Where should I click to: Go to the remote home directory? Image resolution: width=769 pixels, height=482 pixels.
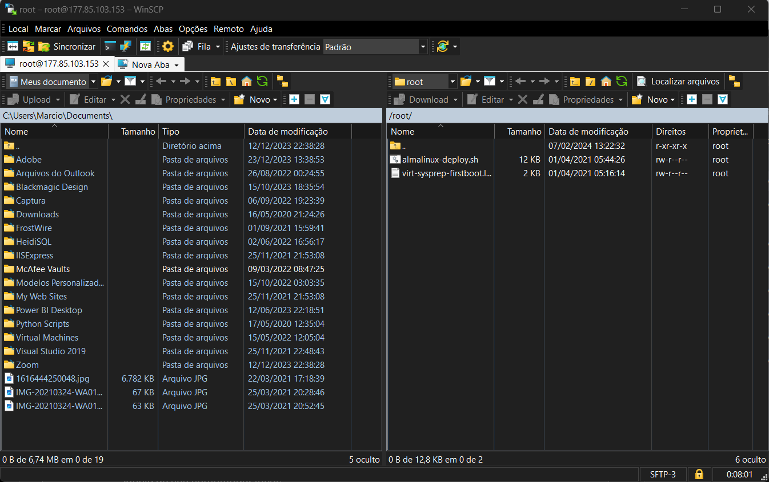click(606, 82)
